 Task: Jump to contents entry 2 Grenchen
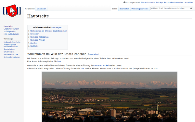coord(34,34)
